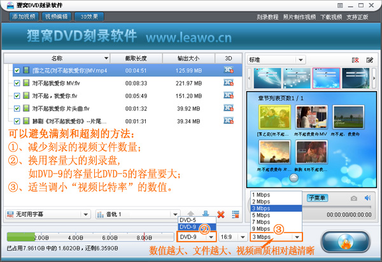The image size is (382, 262).
Task: Select DVD-5 from disc type list
Action: (197, 220)
